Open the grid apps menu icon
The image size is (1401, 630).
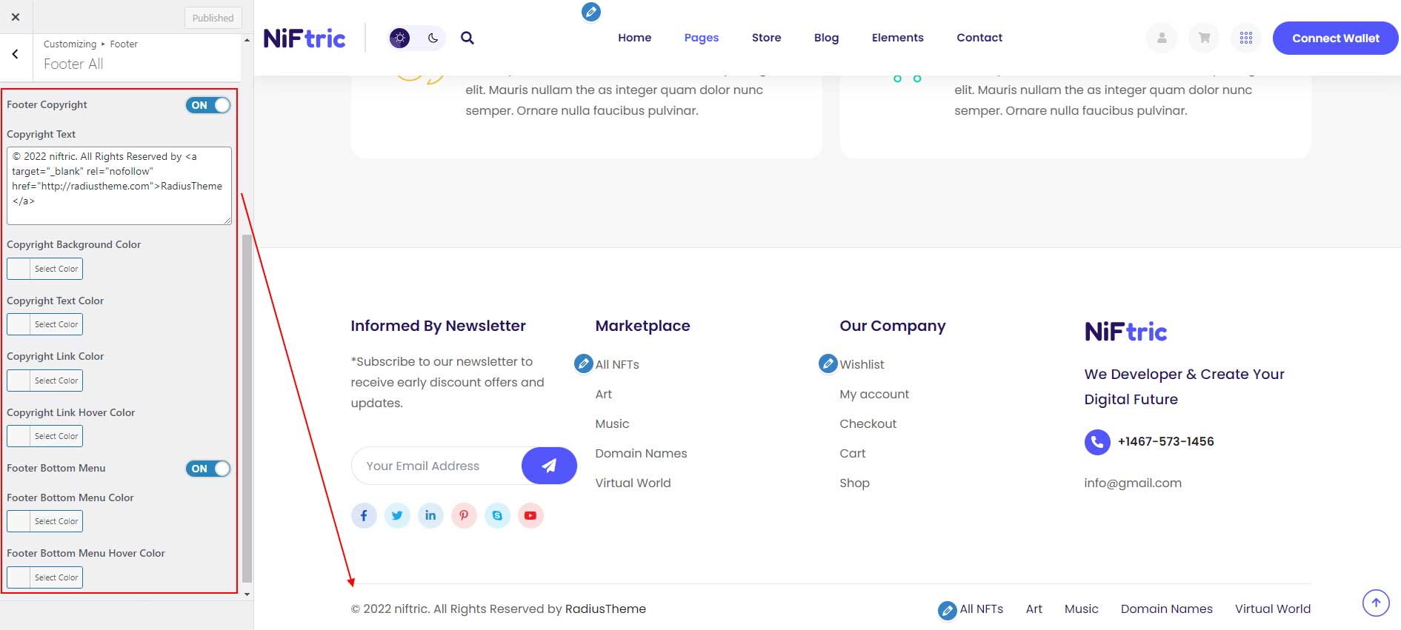coord(1246,38)
